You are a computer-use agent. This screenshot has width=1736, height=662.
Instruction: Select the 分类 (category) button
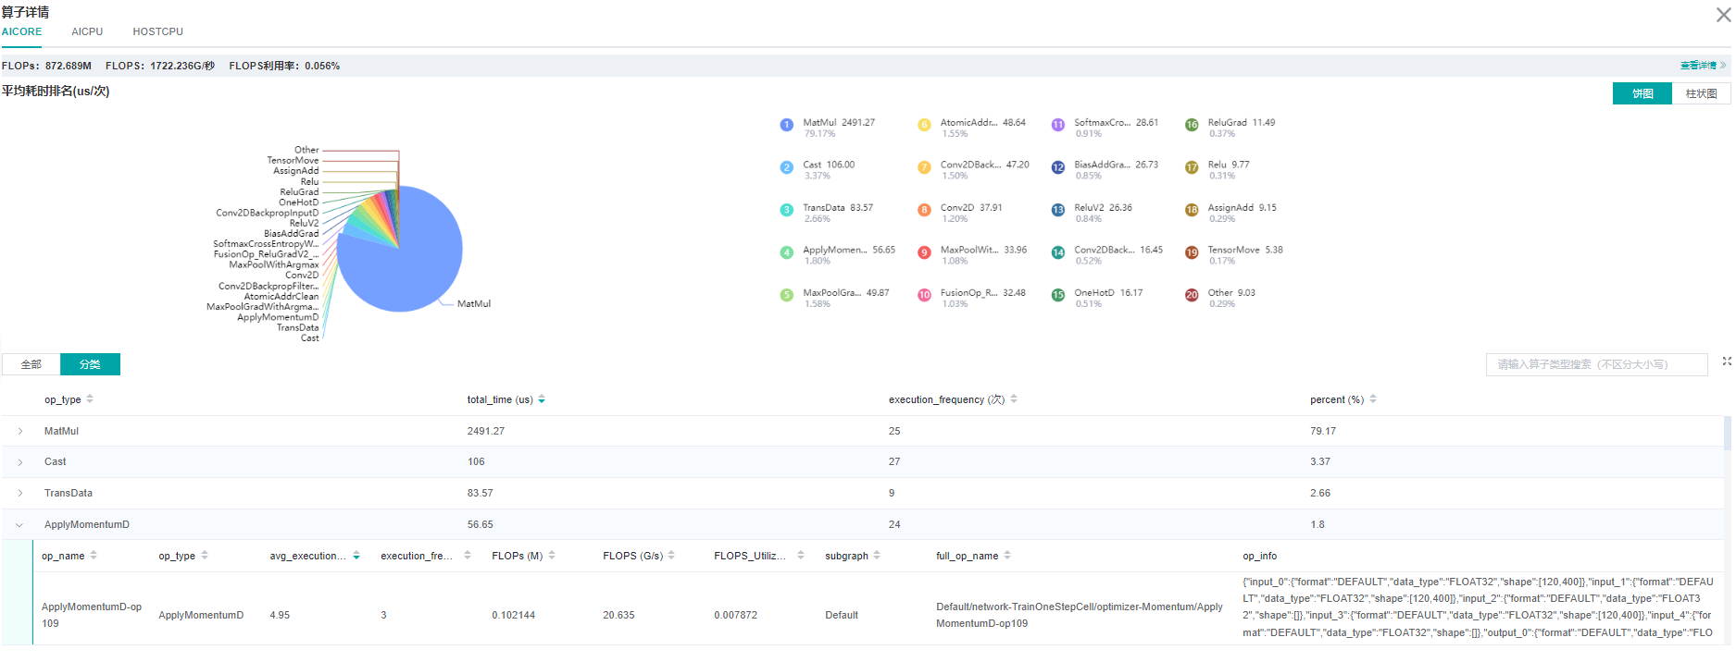[x=90, y=364]
